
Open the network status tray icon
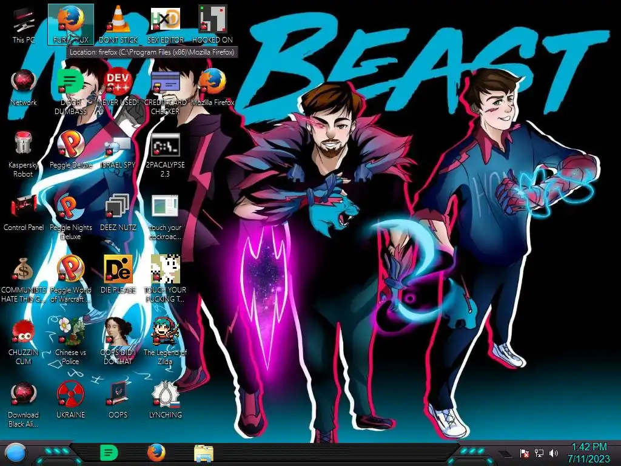pyautogui.click(x=539, y=453)
